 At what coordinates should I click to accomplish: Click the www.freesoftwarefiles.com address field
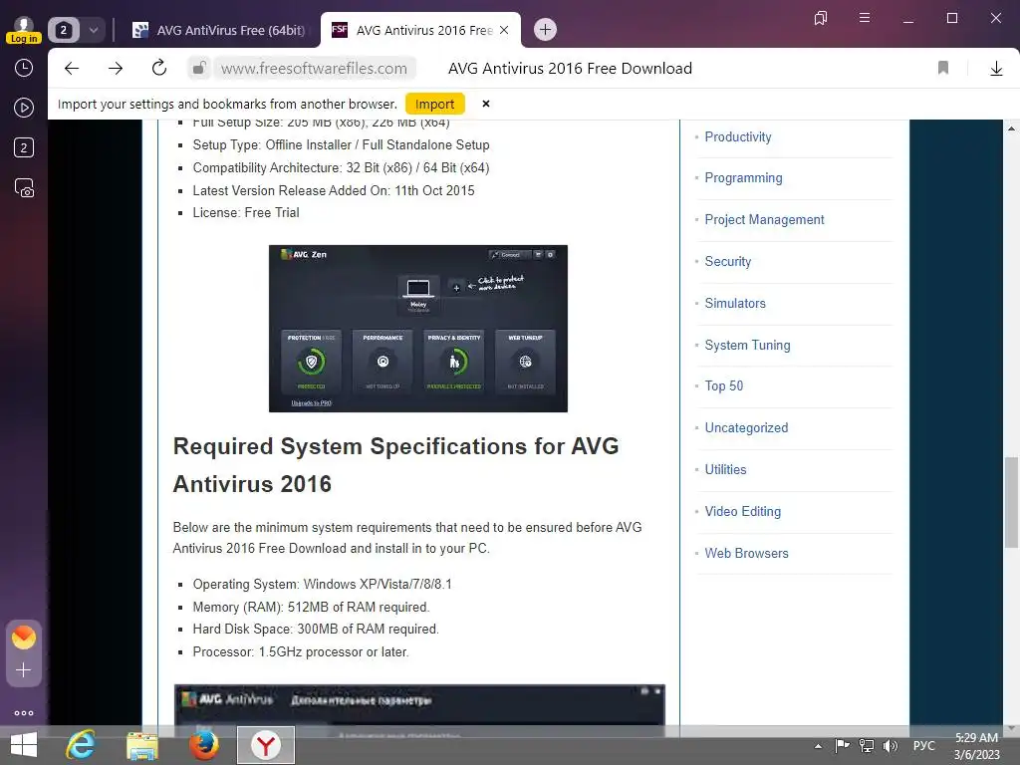click(x=314, y=69)
